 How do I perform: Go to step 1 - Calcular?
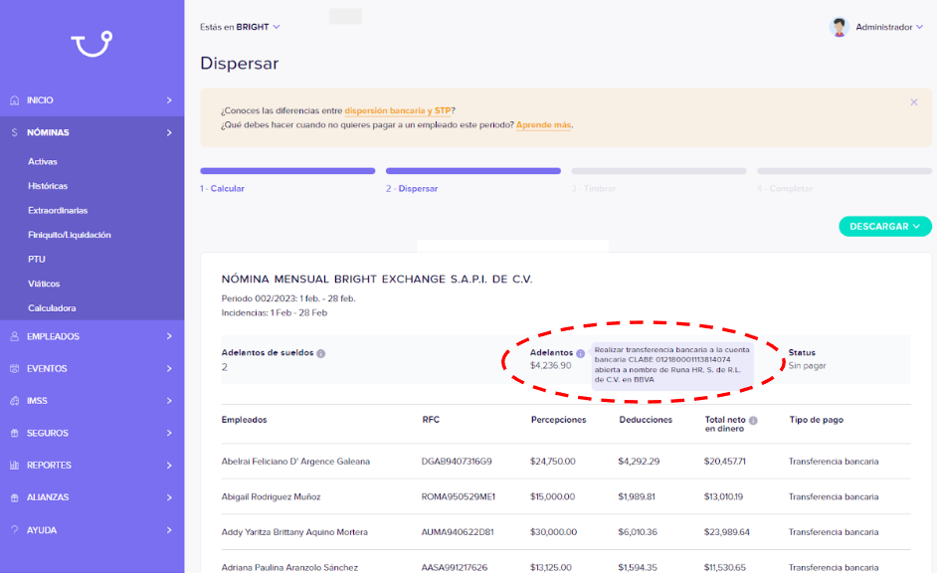(222, 189)
